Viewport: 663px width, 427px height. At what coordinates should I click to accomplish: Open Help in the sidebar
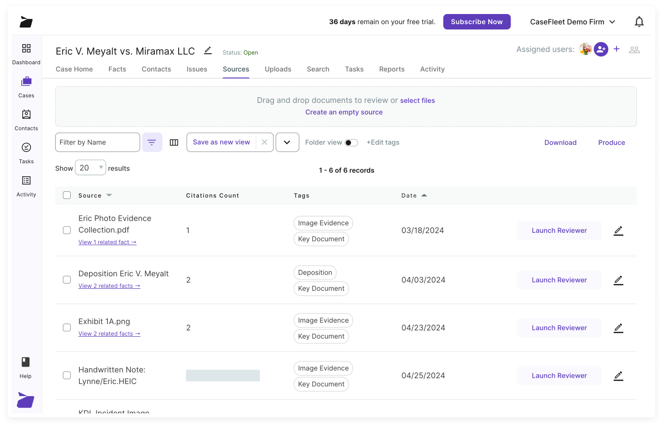pyautogui.click(x=26, y=368)
